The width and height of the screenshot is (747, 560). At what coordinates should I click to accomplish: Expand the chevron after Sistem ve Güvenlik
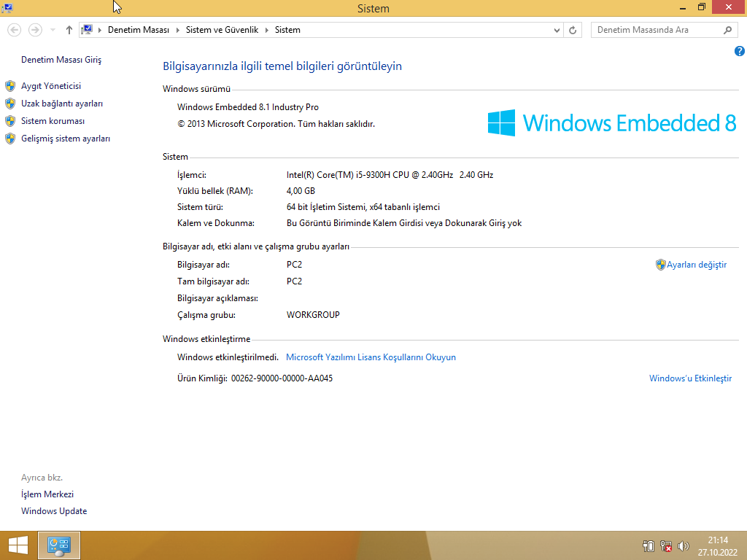(x=266, y=30)
